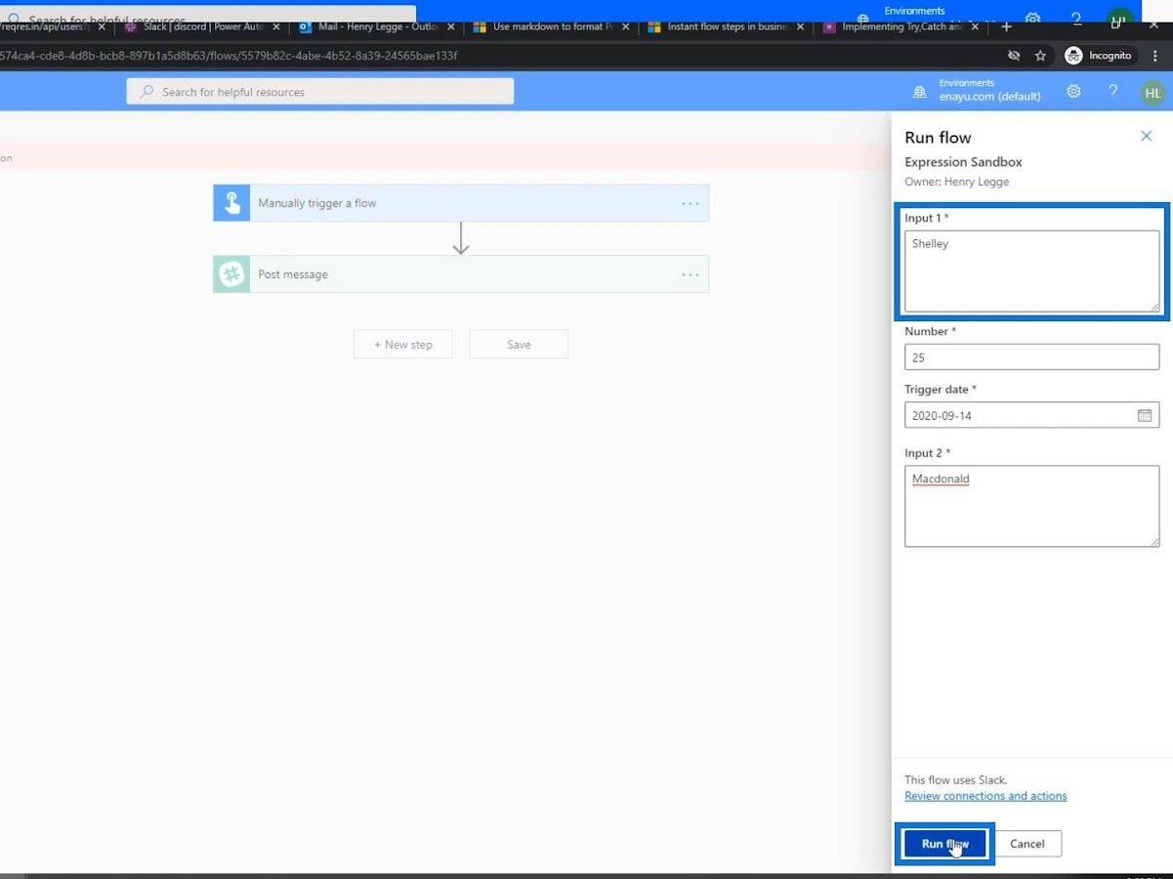The height and width of the screenshot is (879, 1173).
Task: Click the Input 2 Macdonald text box
Action: pyautogui.click(x=1030, y=506)
